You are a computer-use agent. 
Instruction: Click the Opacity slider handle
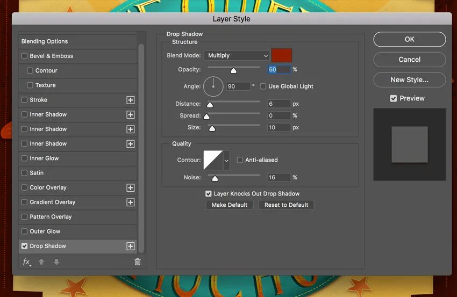[x=233, y=70]
